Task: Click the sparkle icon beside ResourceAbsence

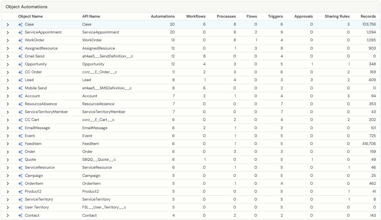Action: pos(20,104)
